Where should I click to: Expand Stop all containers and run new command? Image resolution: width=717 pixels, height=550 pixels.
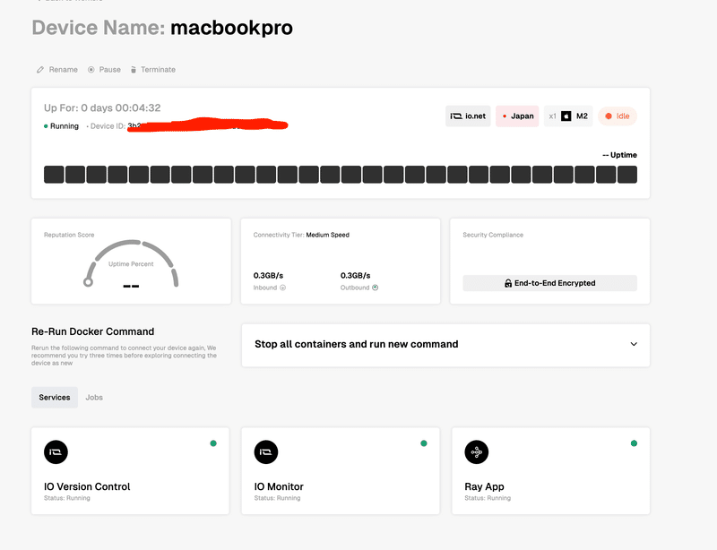pyautogui.click(x=445, y=345)
